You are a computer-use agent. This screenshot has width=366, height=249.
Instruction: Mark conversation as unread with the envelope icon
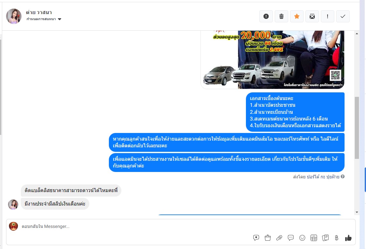click(312, 16)
